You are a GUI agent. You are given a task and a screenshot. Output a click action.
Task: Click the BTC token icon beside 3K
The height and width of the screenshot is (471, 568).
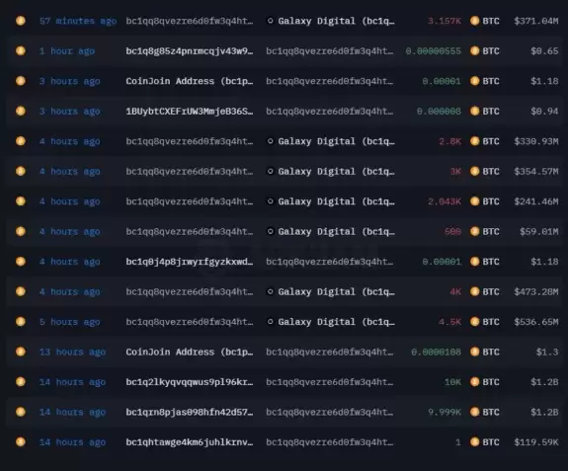(x=474, y=171)
